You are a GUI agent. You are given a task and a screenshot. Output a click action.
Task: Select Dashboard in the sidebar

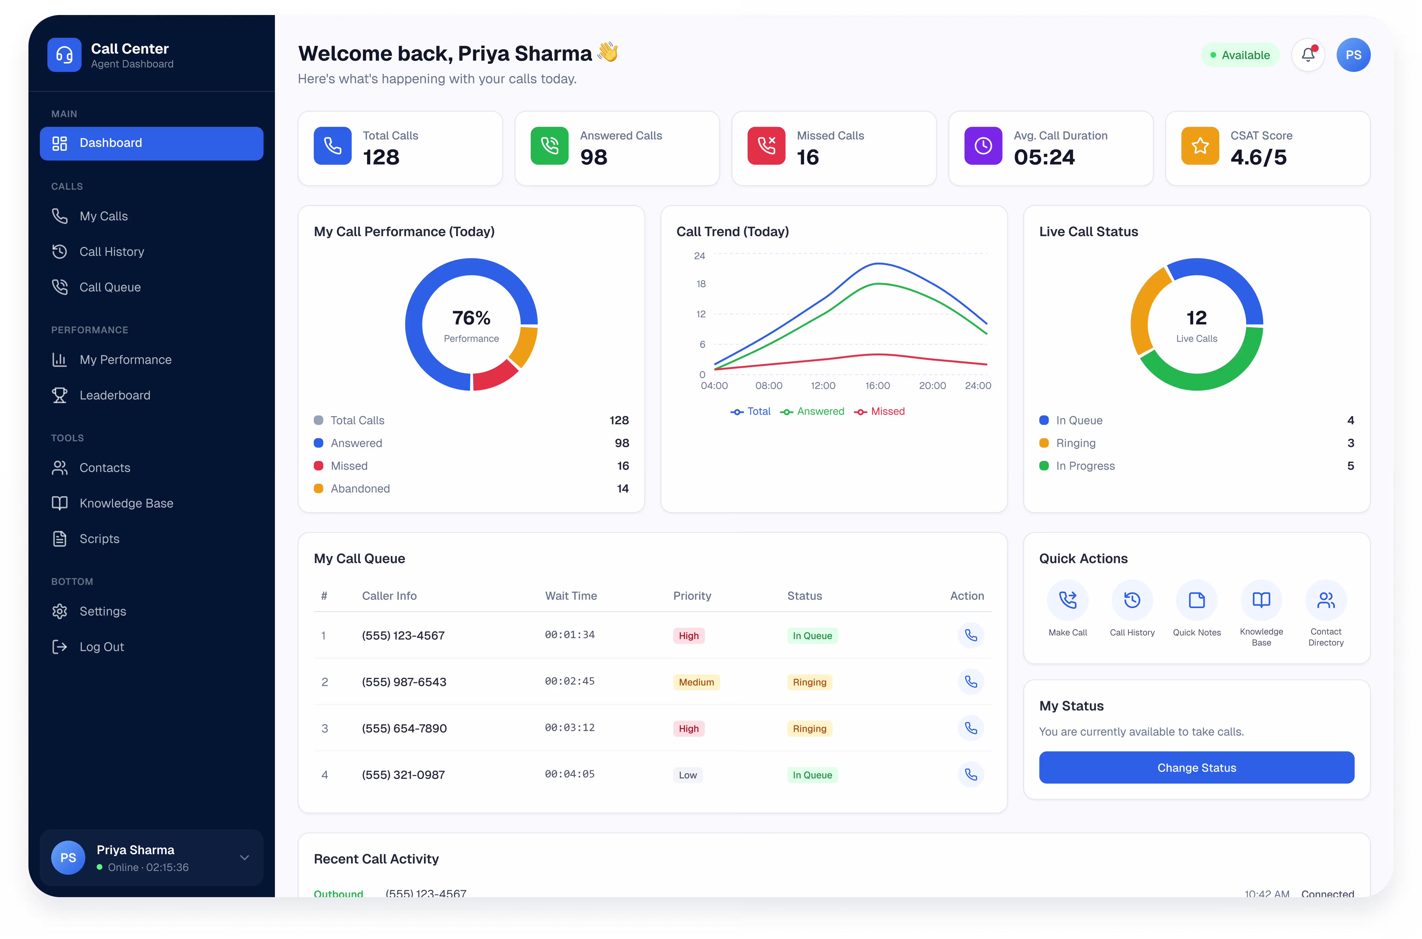(151, 143)
